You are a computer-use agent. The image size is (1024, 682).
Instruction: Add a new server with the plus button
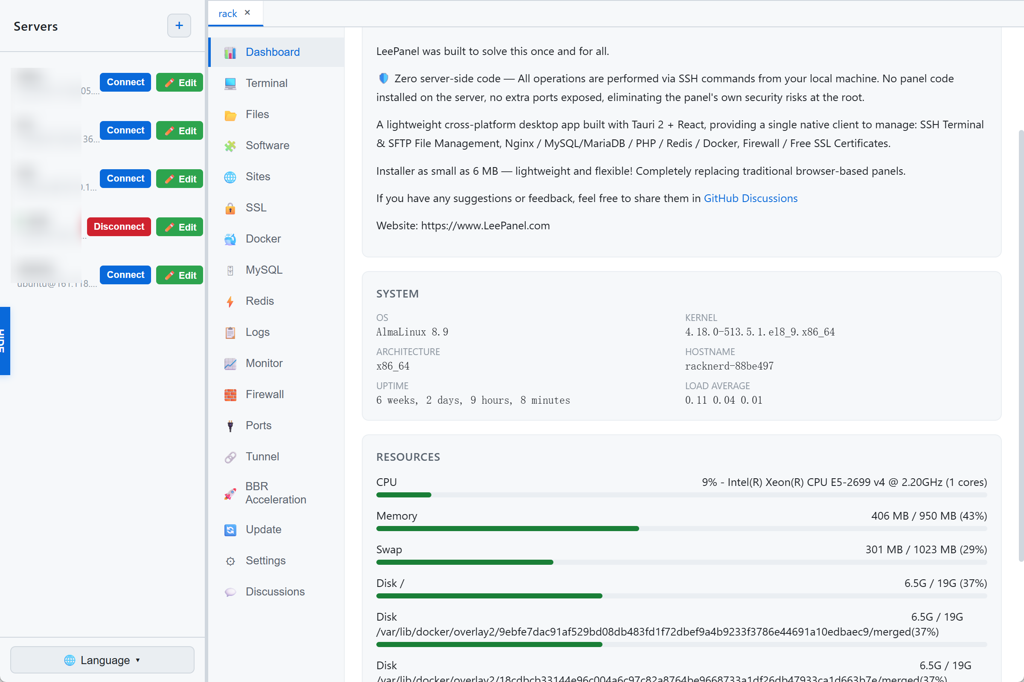[x=179, y=26]
